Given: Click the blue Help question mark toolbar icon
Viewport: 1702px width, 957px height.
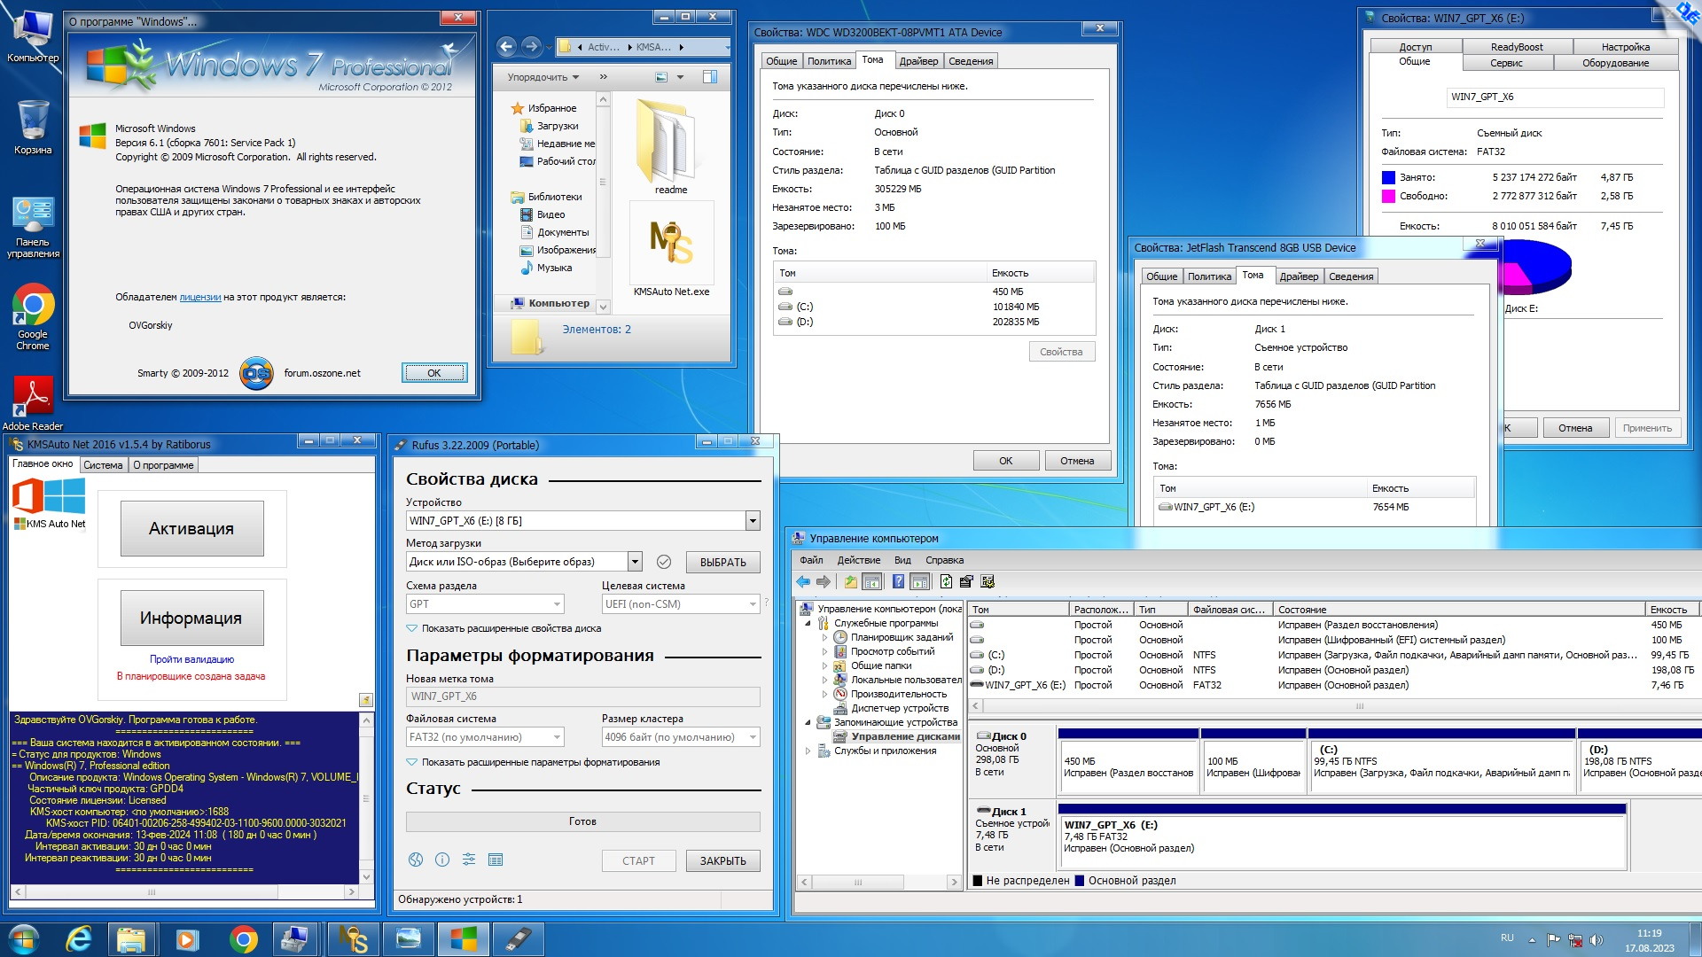Looking at the screenshot, I should coord(898,582).
